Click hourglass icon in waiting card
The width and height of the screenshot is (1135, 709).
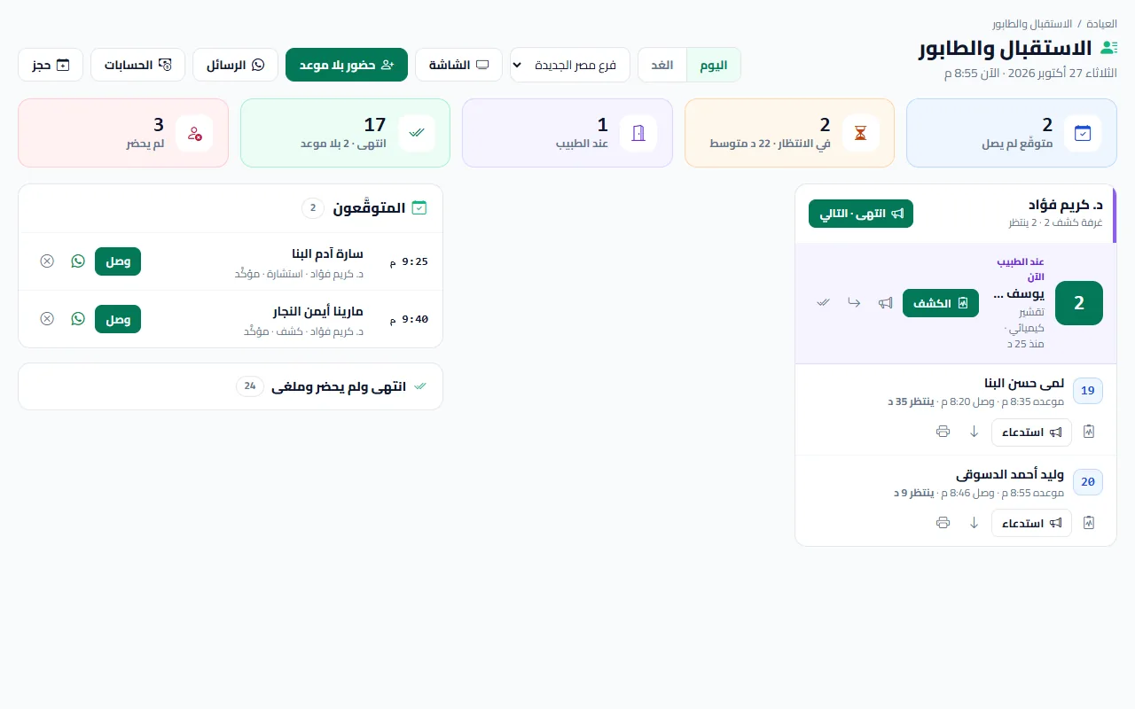(860, 133)
